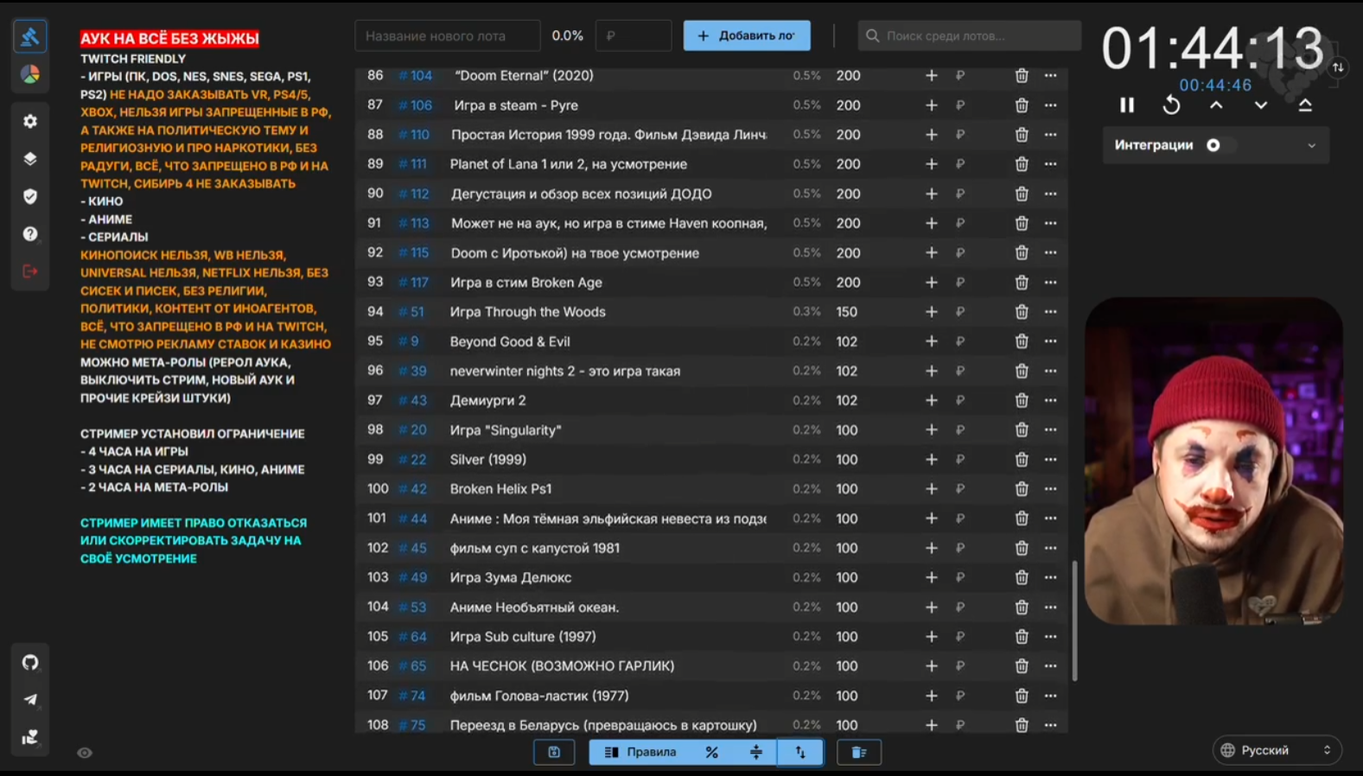Open the Правила rules button
Image resolution: width=1363 pixels, height=776 pixels.
(x=640, y=753)
